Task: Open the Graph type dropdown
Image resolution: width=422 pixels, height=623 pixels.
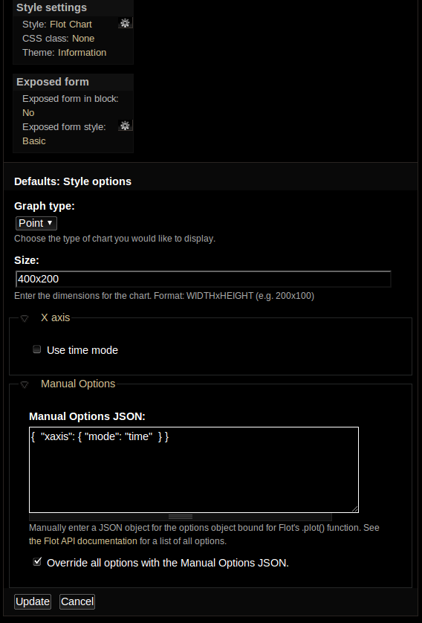Action: point(36,223)
